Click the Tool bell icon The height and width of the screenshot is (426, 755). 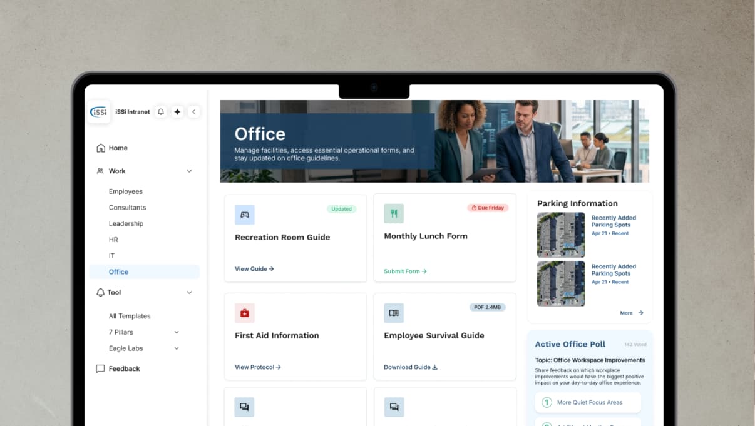(101, 292)
